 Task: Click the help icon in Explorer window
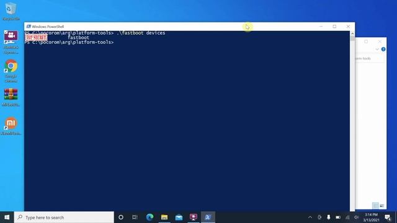coord(383,50)
